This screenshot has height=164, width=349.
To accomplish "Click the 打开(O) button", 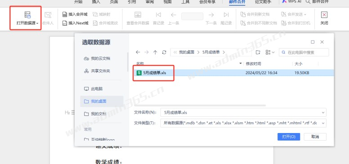I will coord(289,137).
